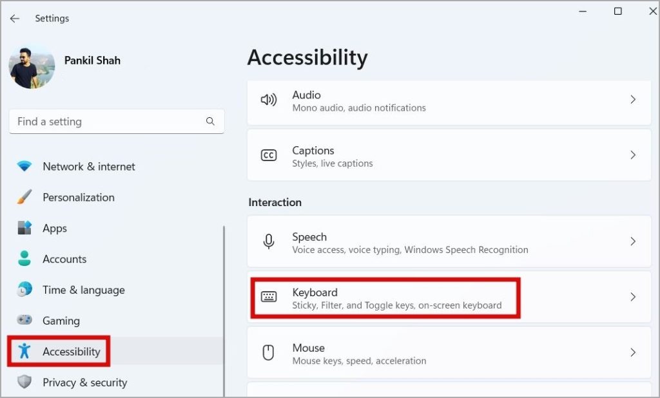This screenshot has width=660, height=398.
Task: Click the Settings window title text
Action: pos(52,19)
